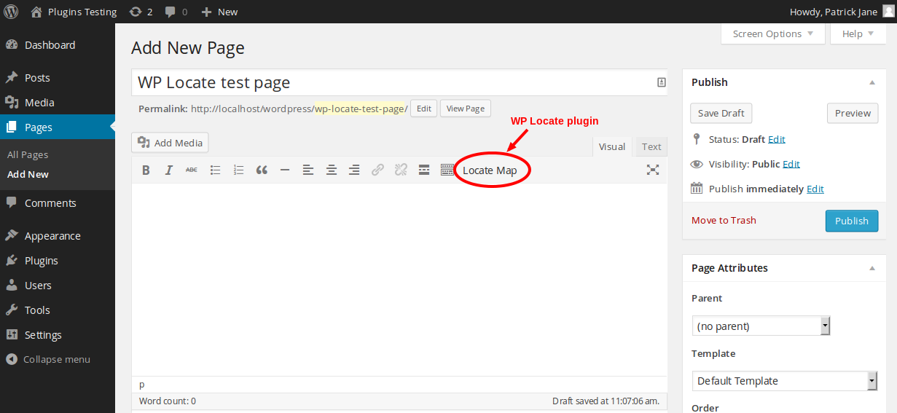Toggle the toolbar kitchen sink
The width and height of the screenshot is (897, 413).
[447, 170]
